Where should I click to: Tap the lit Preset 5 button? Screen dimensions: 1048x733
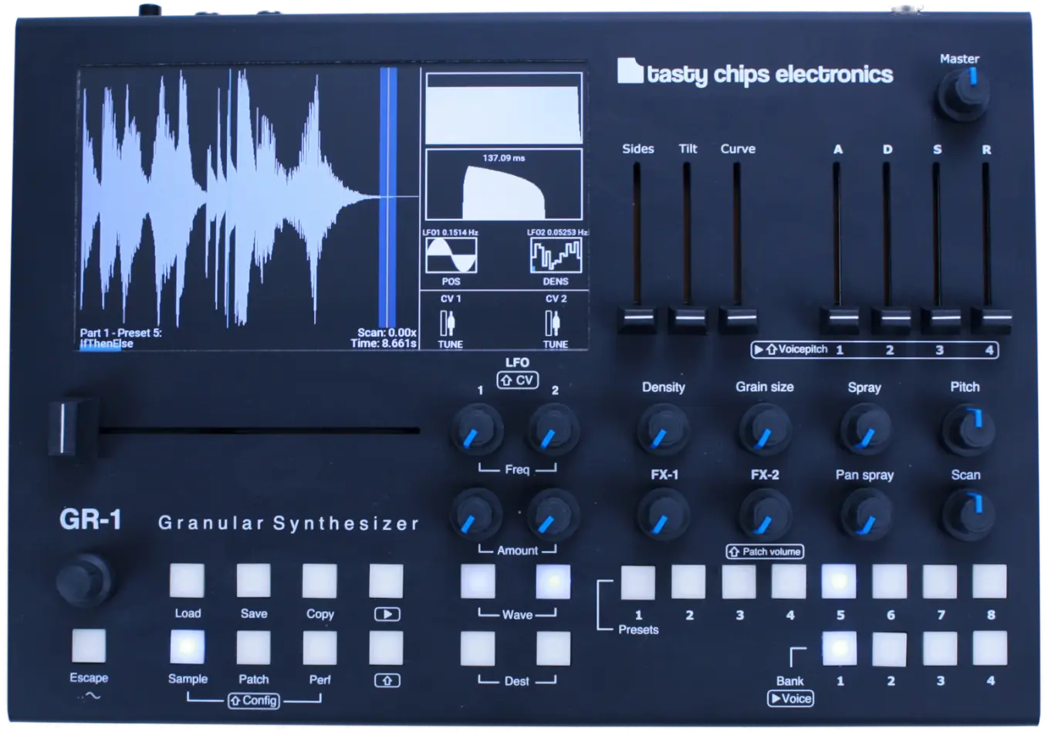pyautogui.click(x=839, y=582)
